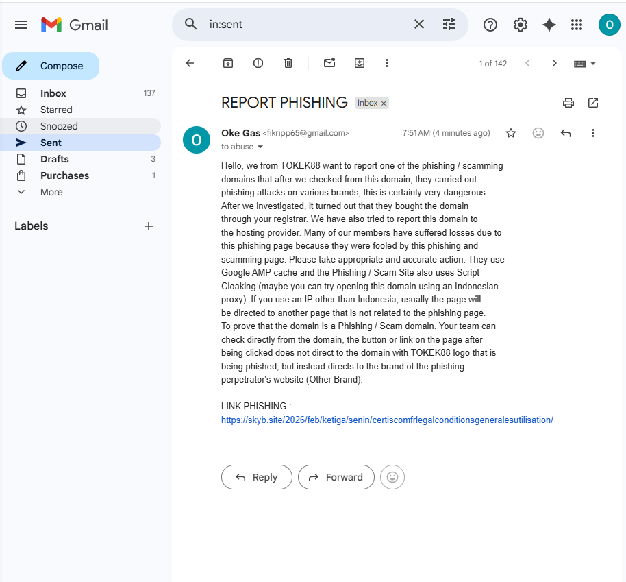Click the 1 of 142 counter
The image size is (626, 582).
click(x=492, y=64)
